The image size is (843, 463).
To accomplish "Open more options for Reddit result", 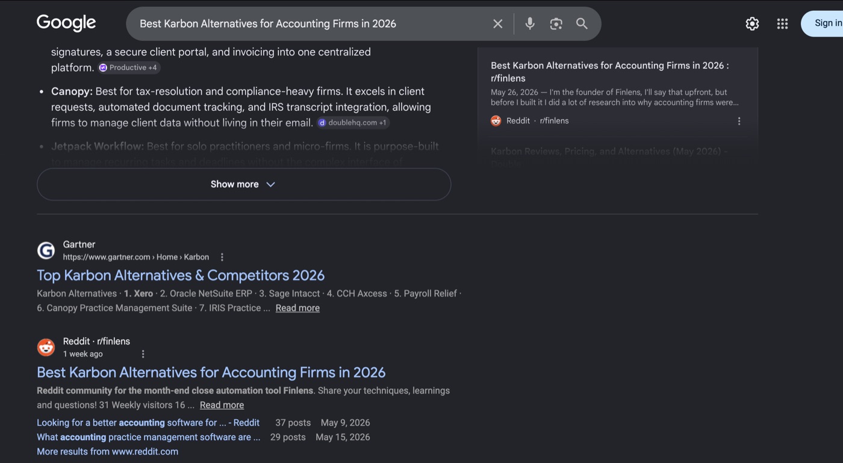I will tap(143, 354).
